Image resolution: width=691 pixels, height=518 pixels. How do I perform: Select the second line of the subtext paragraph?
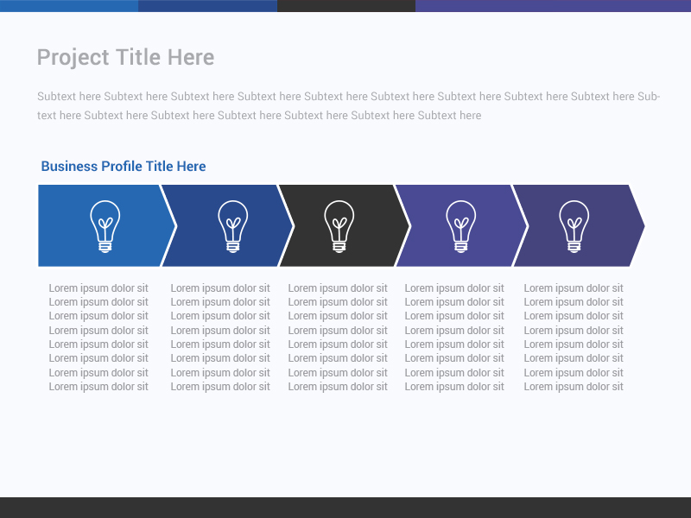259,116
